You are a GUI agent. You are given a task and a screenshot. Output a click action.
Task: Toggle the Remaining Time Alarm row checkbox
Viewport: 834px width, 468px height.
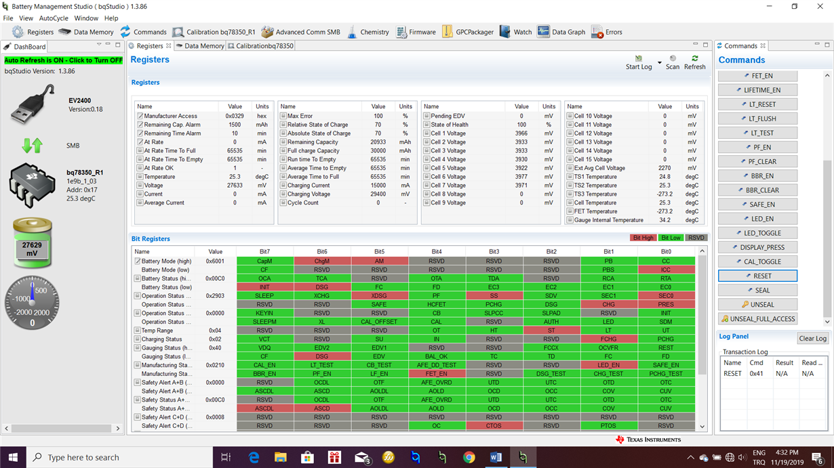click(140, 133)
